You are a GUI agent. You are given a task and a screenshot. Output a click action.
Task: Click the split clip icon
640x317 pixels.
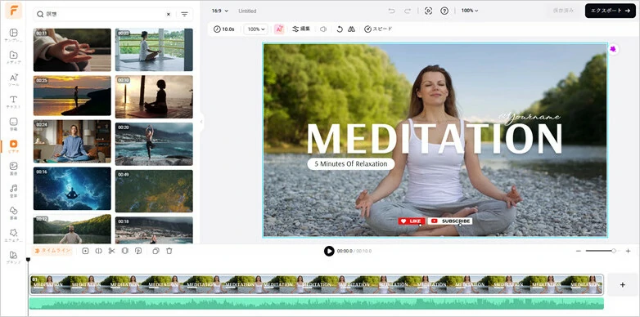point(98,251)
